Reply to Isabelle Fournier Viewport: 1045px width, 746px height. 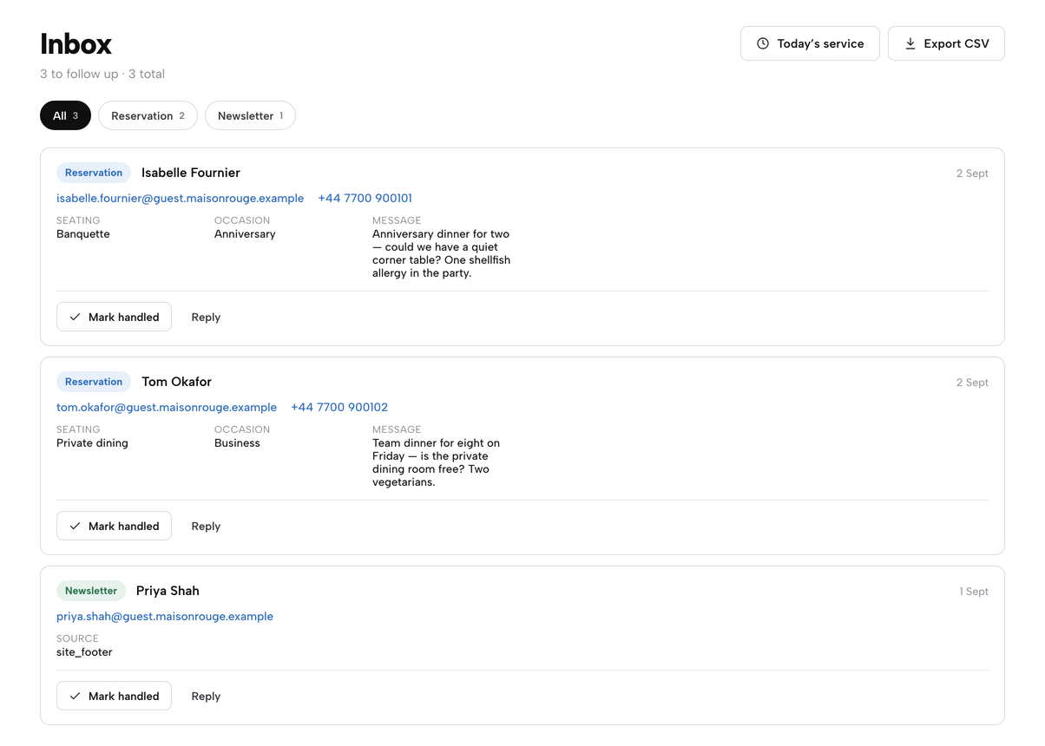(x=206, y=317)
